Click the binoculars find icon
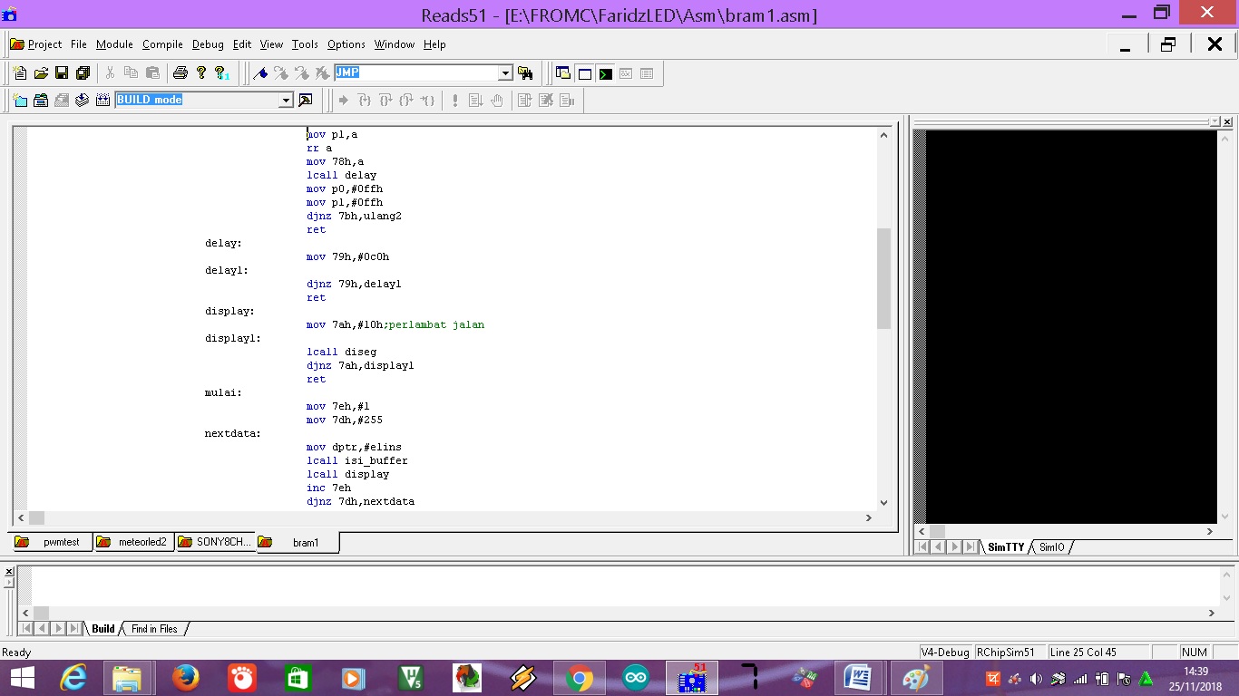The width and height of the screenshot is (1239, 696). coord(525,73)
